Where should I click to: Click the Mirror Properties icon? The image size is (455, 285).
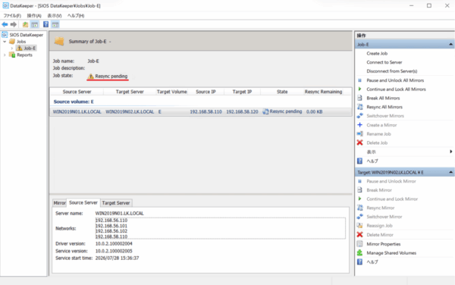tap(359, 244)
